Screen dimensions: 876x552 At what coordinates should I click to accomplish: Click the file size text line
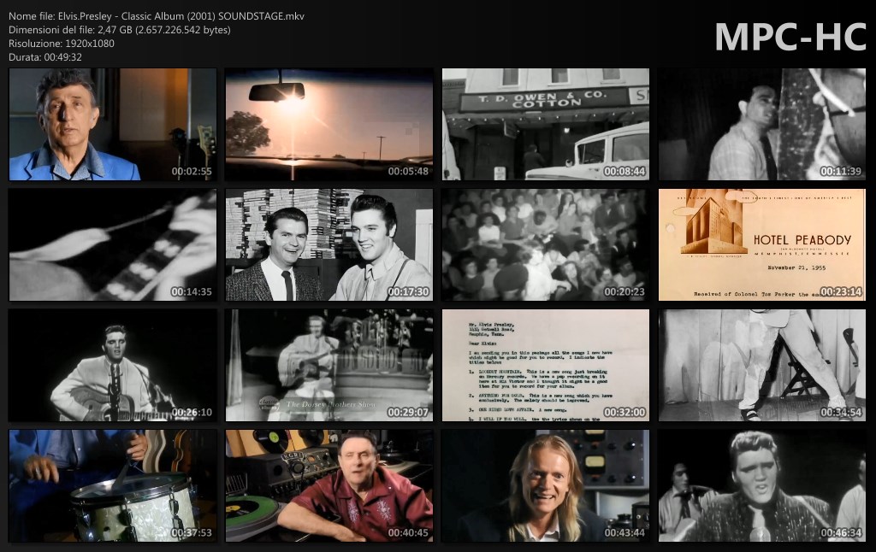point(119,30)
